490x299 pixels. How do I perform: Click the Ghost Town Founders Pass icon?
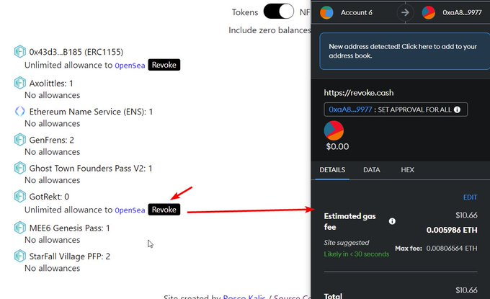[19, 168]
